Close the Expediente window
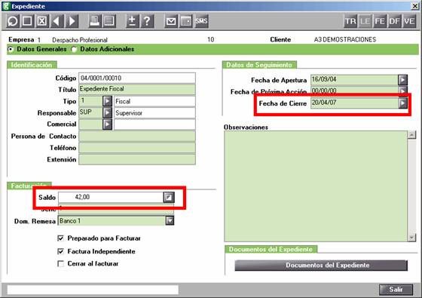Image resolution: width=422 pixels, height=298 pixels. pyautogui.click(x=415, y=6)
